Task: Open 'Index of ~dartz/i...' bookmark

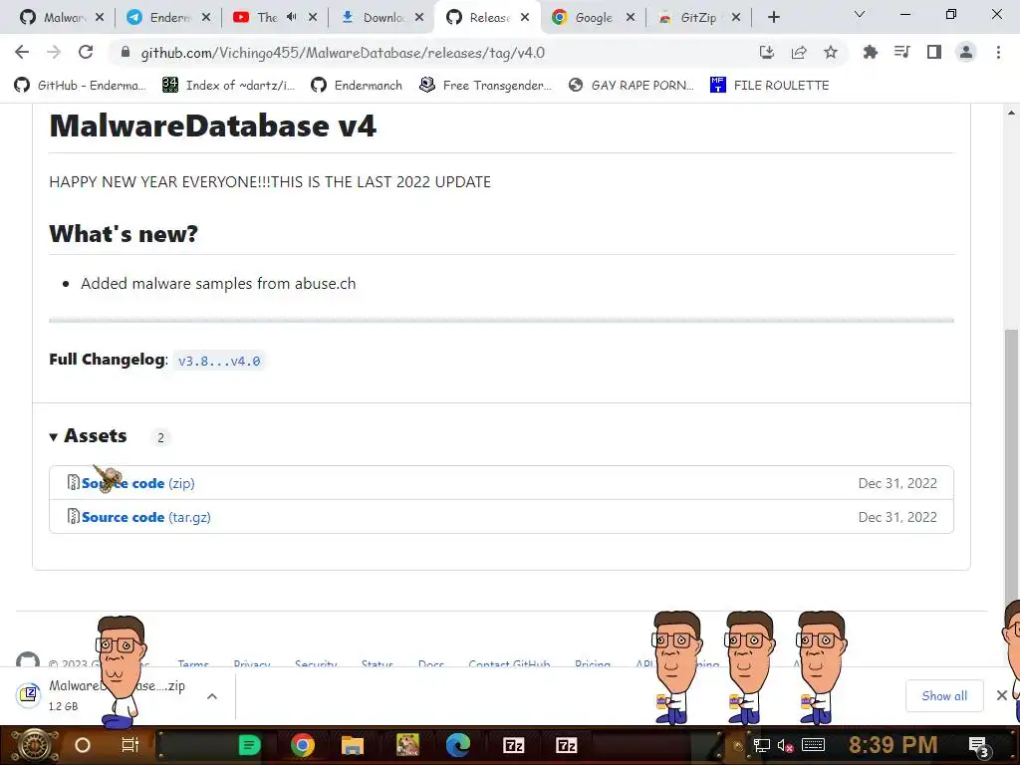Action: pyautogui.click(x=229, y=86)
